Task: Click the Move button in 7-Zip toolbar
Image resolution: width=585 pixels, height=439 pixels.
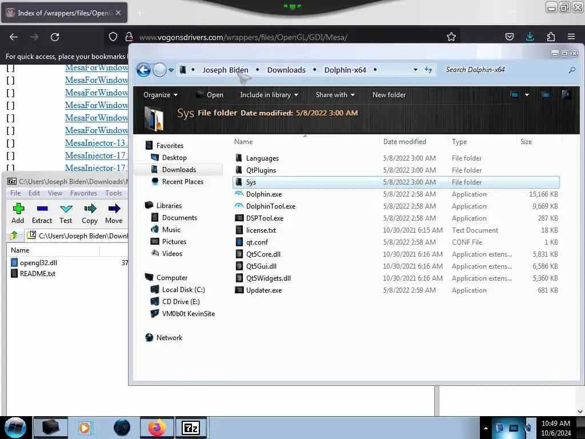Action: 114,214
